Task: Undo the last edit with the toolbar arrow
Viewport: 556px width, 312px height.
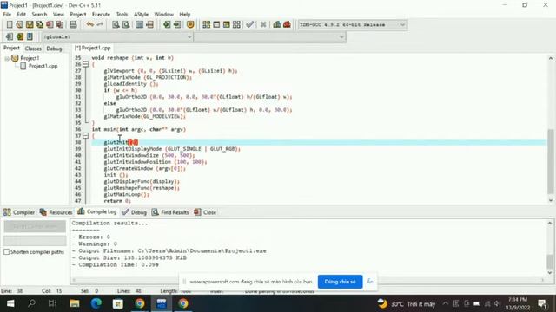Action: pyautogui.click(x=90, y=24)
